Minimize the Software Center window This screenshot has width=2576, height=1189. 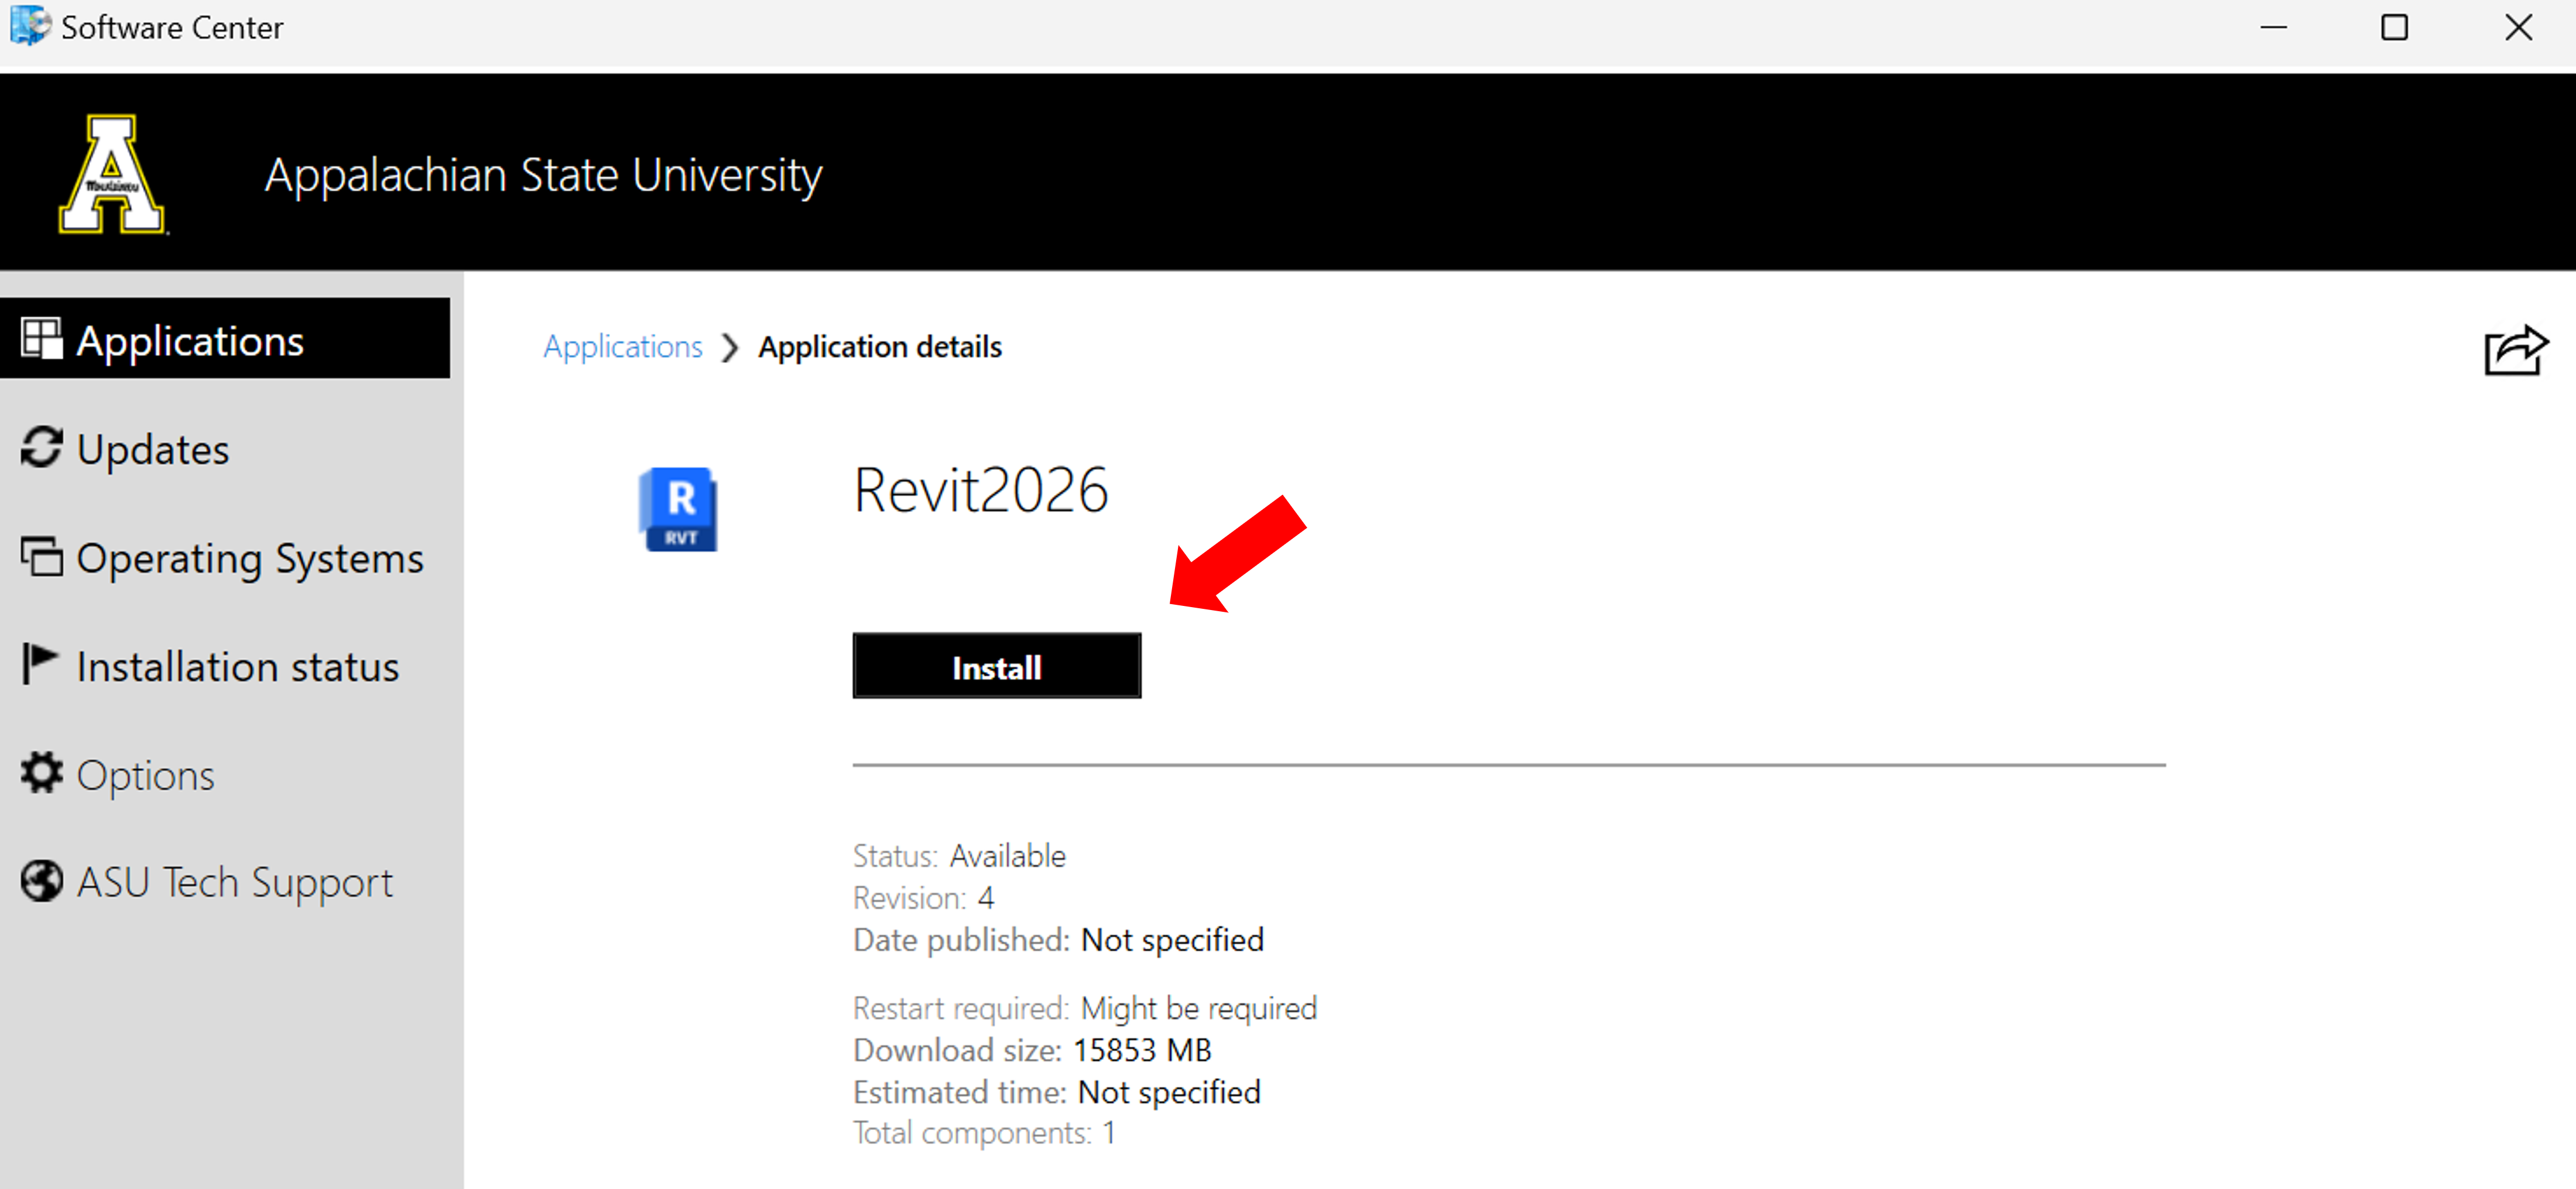coord(2274,27)
